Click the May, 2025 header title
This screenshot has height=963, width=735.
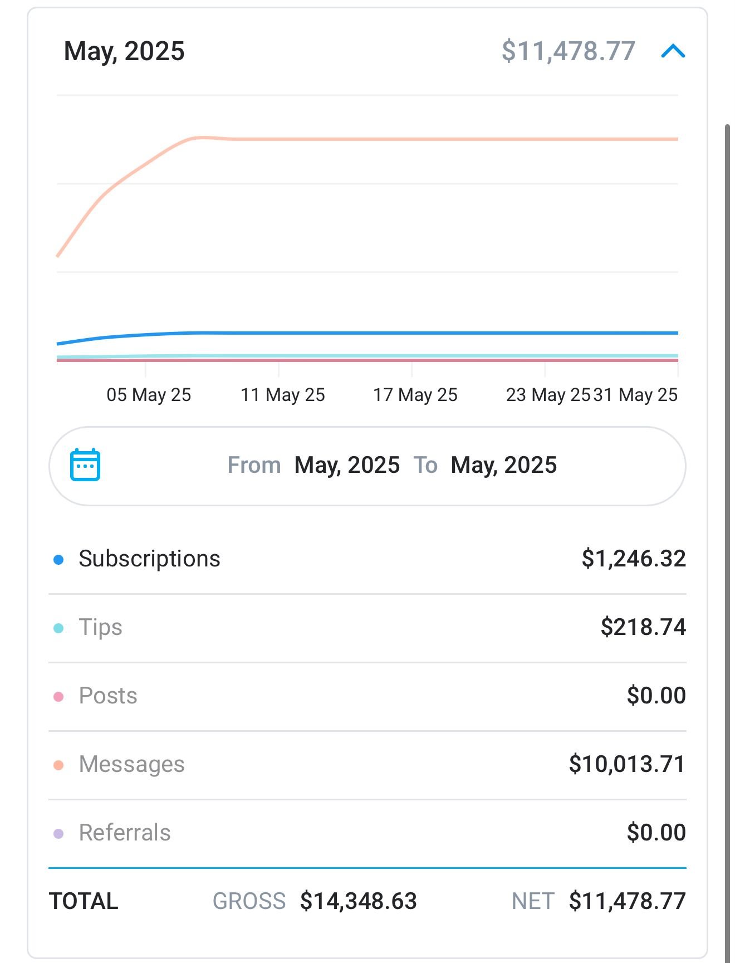[x=124, y=51]
